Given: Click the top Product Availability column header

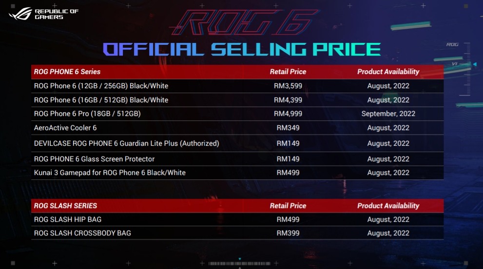Looking at the screenshot, I should pos(388,72).
